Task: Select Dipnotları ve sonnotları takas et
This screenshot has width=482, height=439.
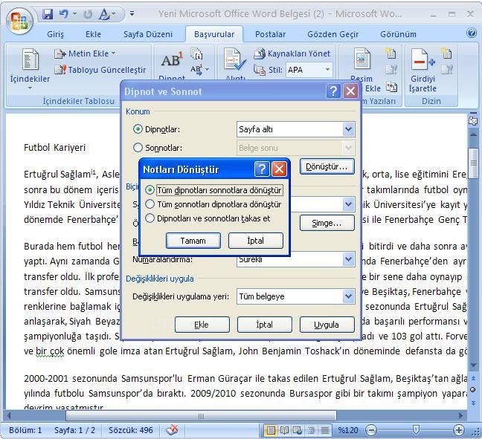Action: 150,218
